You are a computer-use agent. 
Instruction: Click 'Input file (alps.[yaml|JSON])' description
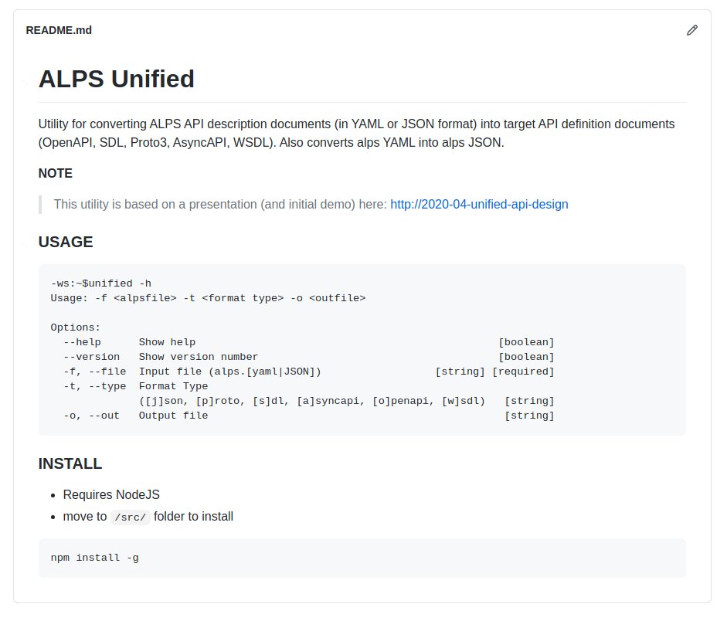pyautogui.click(x=230, y=372)
